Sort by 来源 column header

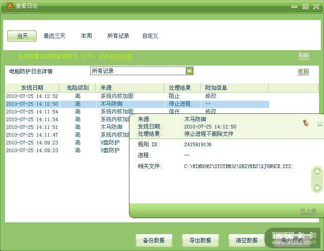point(130,88)
